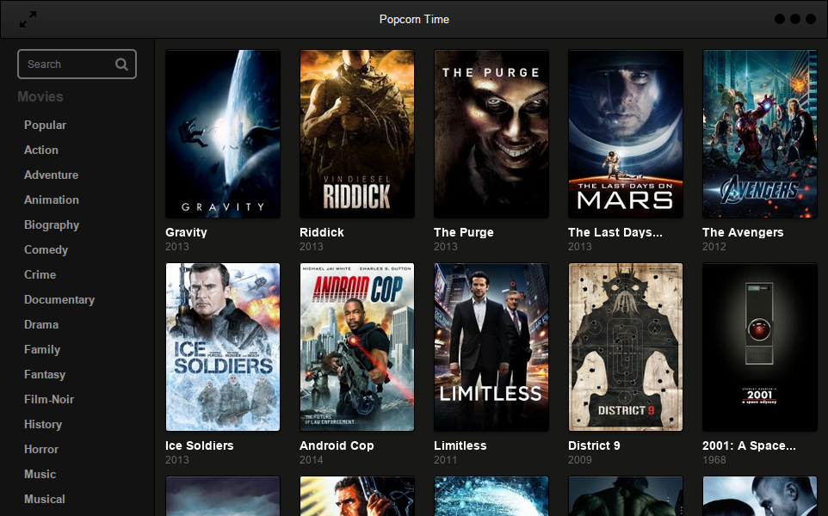Open The Avengers poster
Screen dimensions: 828x516
pos(759,133)
